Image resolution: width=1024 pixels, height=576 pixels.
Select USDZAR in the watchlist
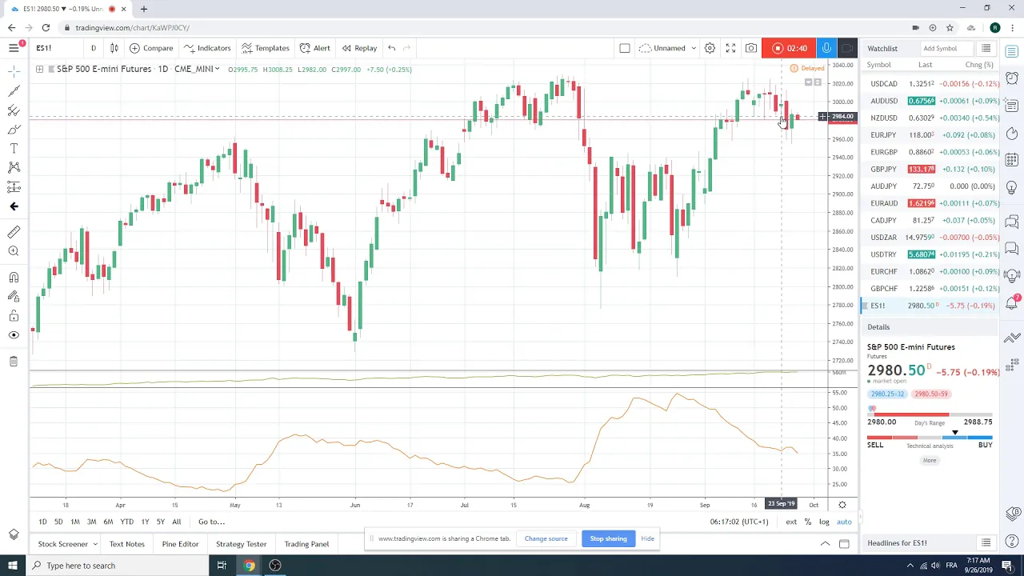point(930,238)
